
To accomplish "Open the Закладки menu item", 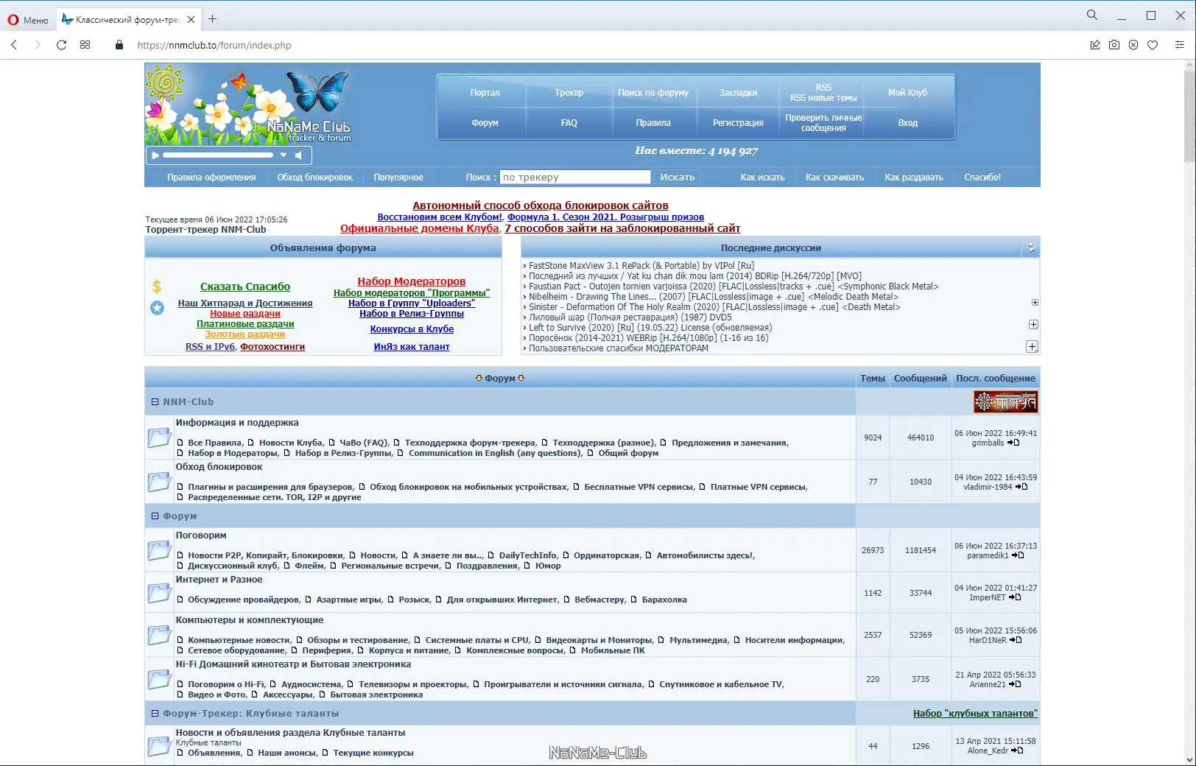I will 738,93.
